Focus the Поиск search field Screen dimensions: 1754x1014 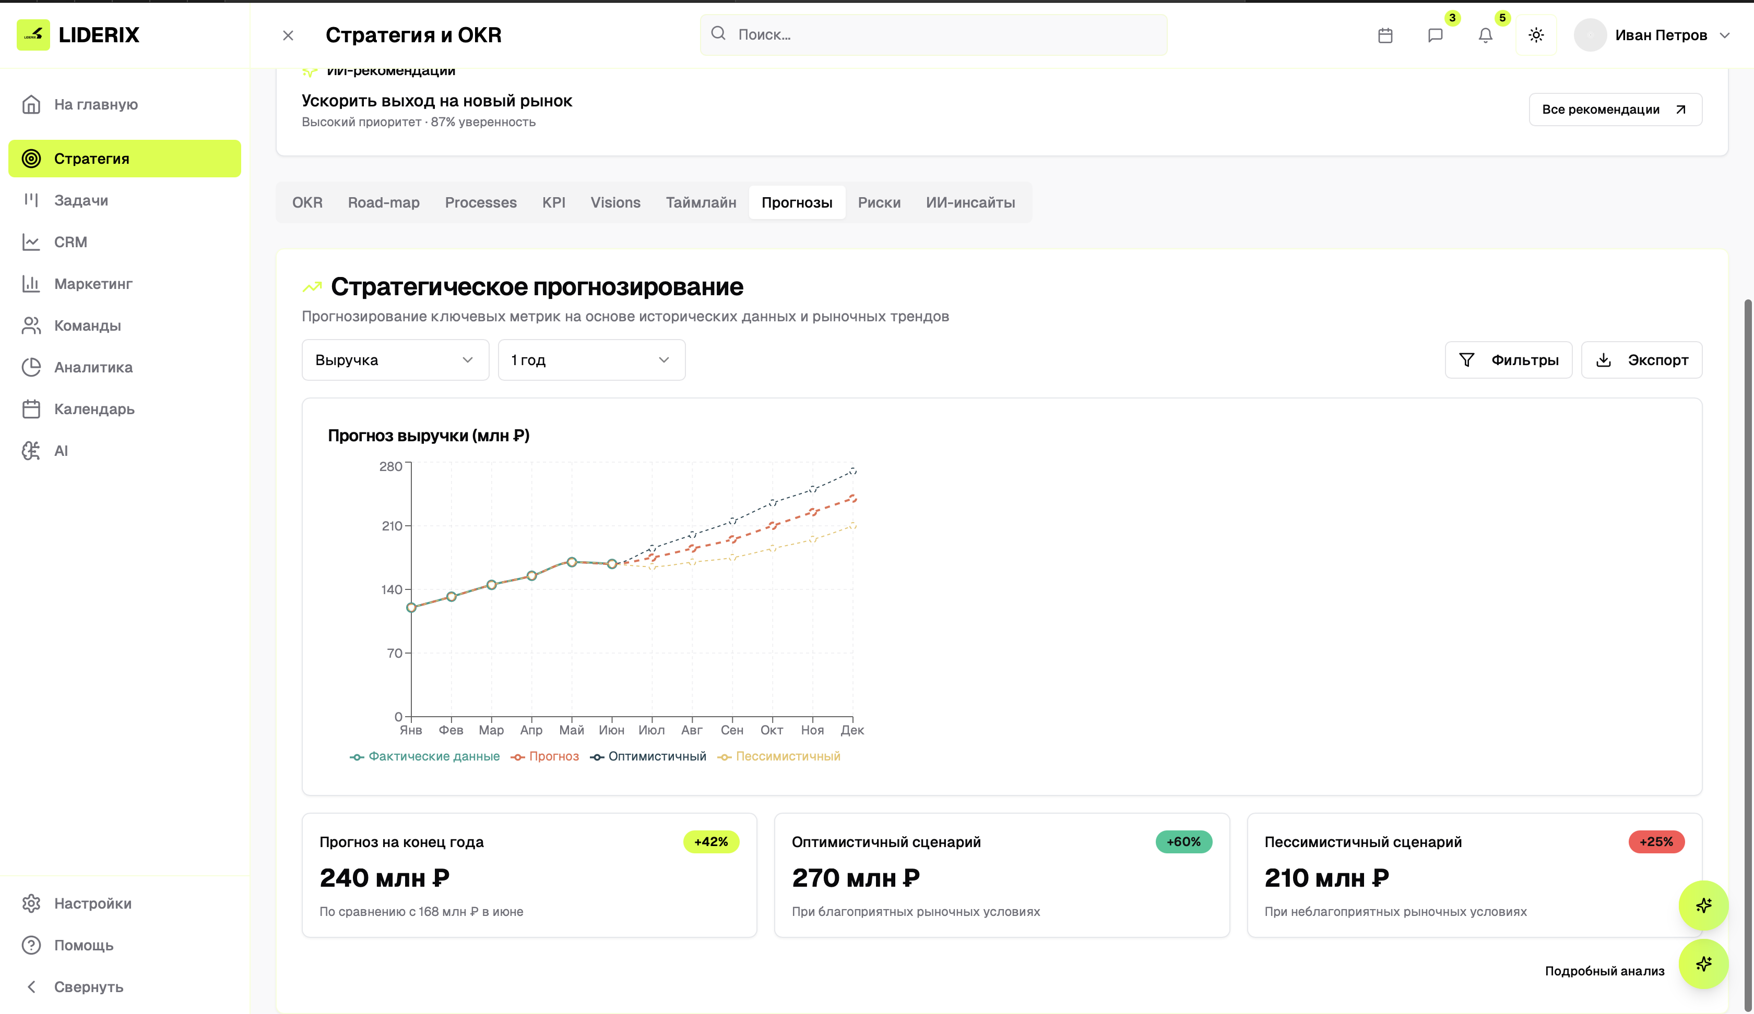(933, 34)
